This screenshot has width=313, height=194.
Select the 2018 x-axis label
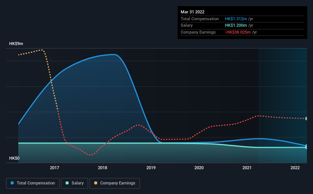(x=103, y=168)
